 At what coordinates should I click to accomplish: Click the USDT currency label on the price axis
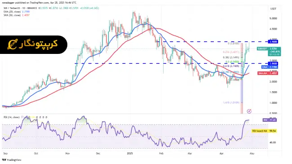tap(273, 9)
